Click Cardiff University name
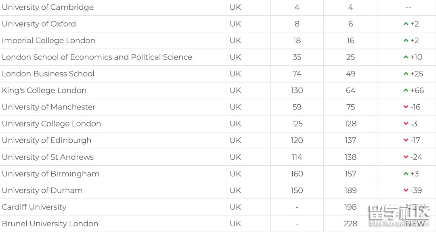Image resolution: width=436 pixels, height=232 pixels. pyautogui.click(x=34, y=207)
